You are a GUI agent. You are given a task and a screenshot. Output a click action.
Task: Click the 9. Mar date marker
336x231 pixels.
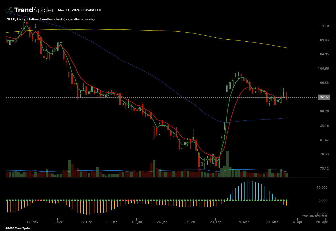click(x=244, y=222)
